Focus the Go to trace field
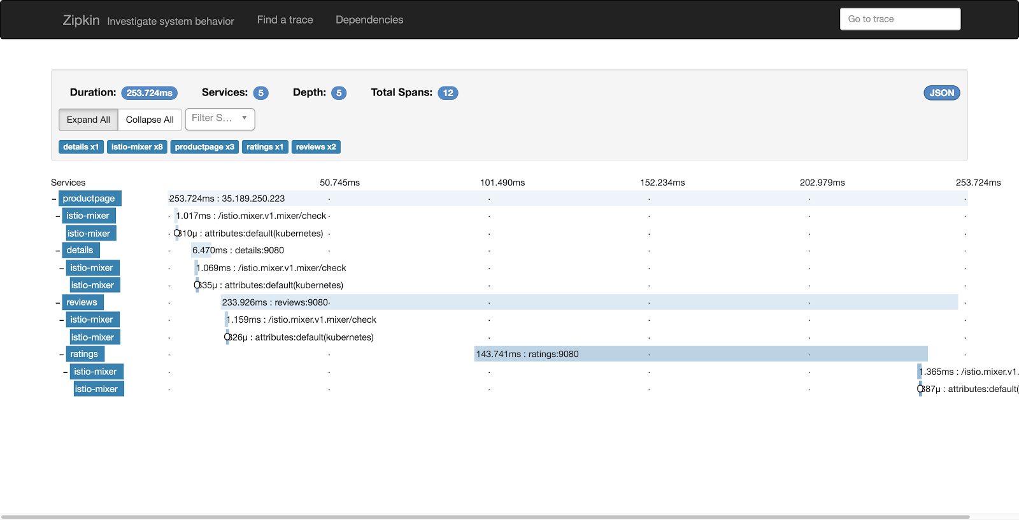This screenshot has width=1019, height=520. (900, 19)
